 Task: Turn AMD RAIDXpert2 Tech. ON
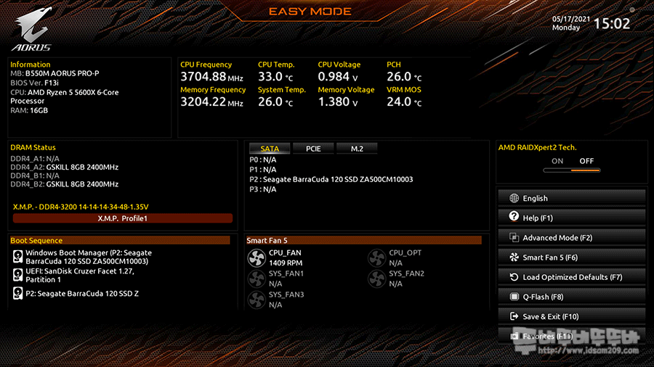point(557,161)
